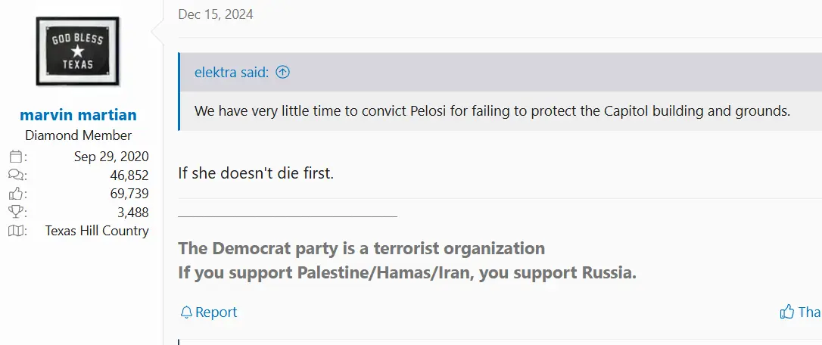Click the 69,739 reaction score number
The image size is (822, 345).
tap(129, 194)
